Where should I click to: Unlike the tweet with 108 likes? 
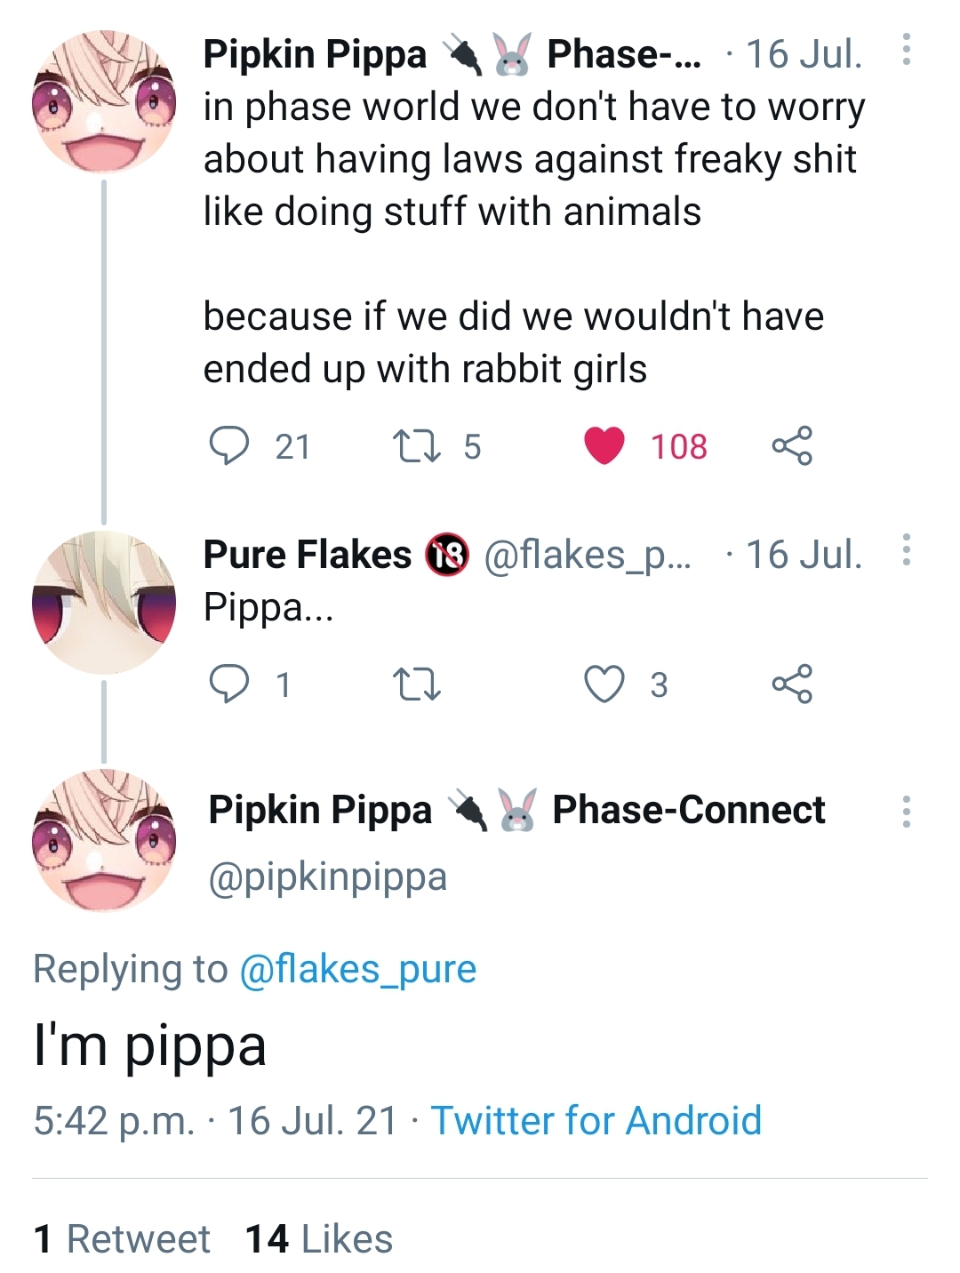tap(604, 446)
